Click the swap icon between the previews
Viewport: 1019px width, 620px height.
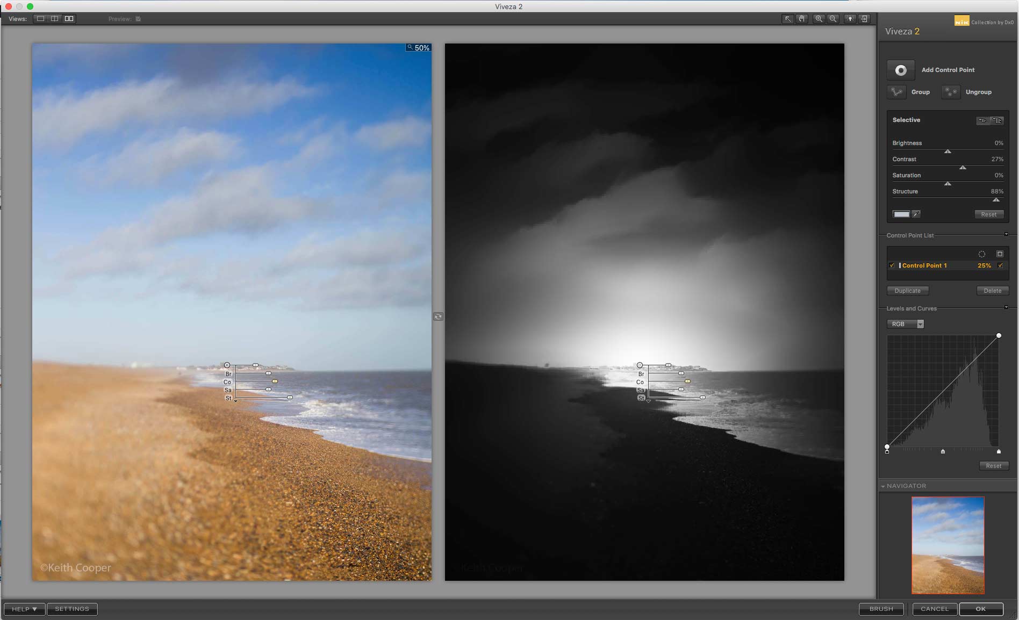(438, 316)
